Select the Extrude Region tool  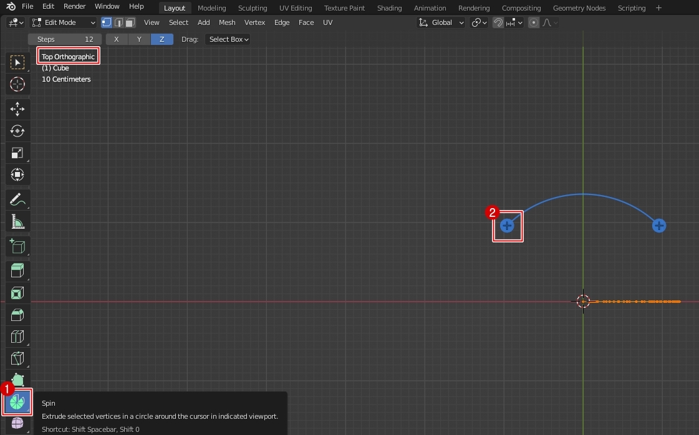[17, 271]
